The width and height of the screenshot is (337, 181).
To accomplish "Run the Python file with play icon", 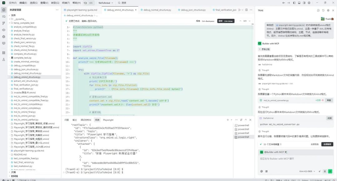I will 239,10.
